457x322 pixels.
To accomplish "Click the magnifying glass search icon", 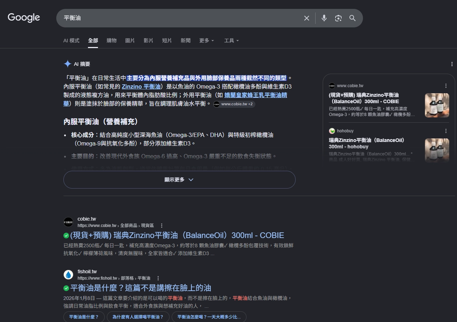I will pyautogui.click(x=352, y=18).
